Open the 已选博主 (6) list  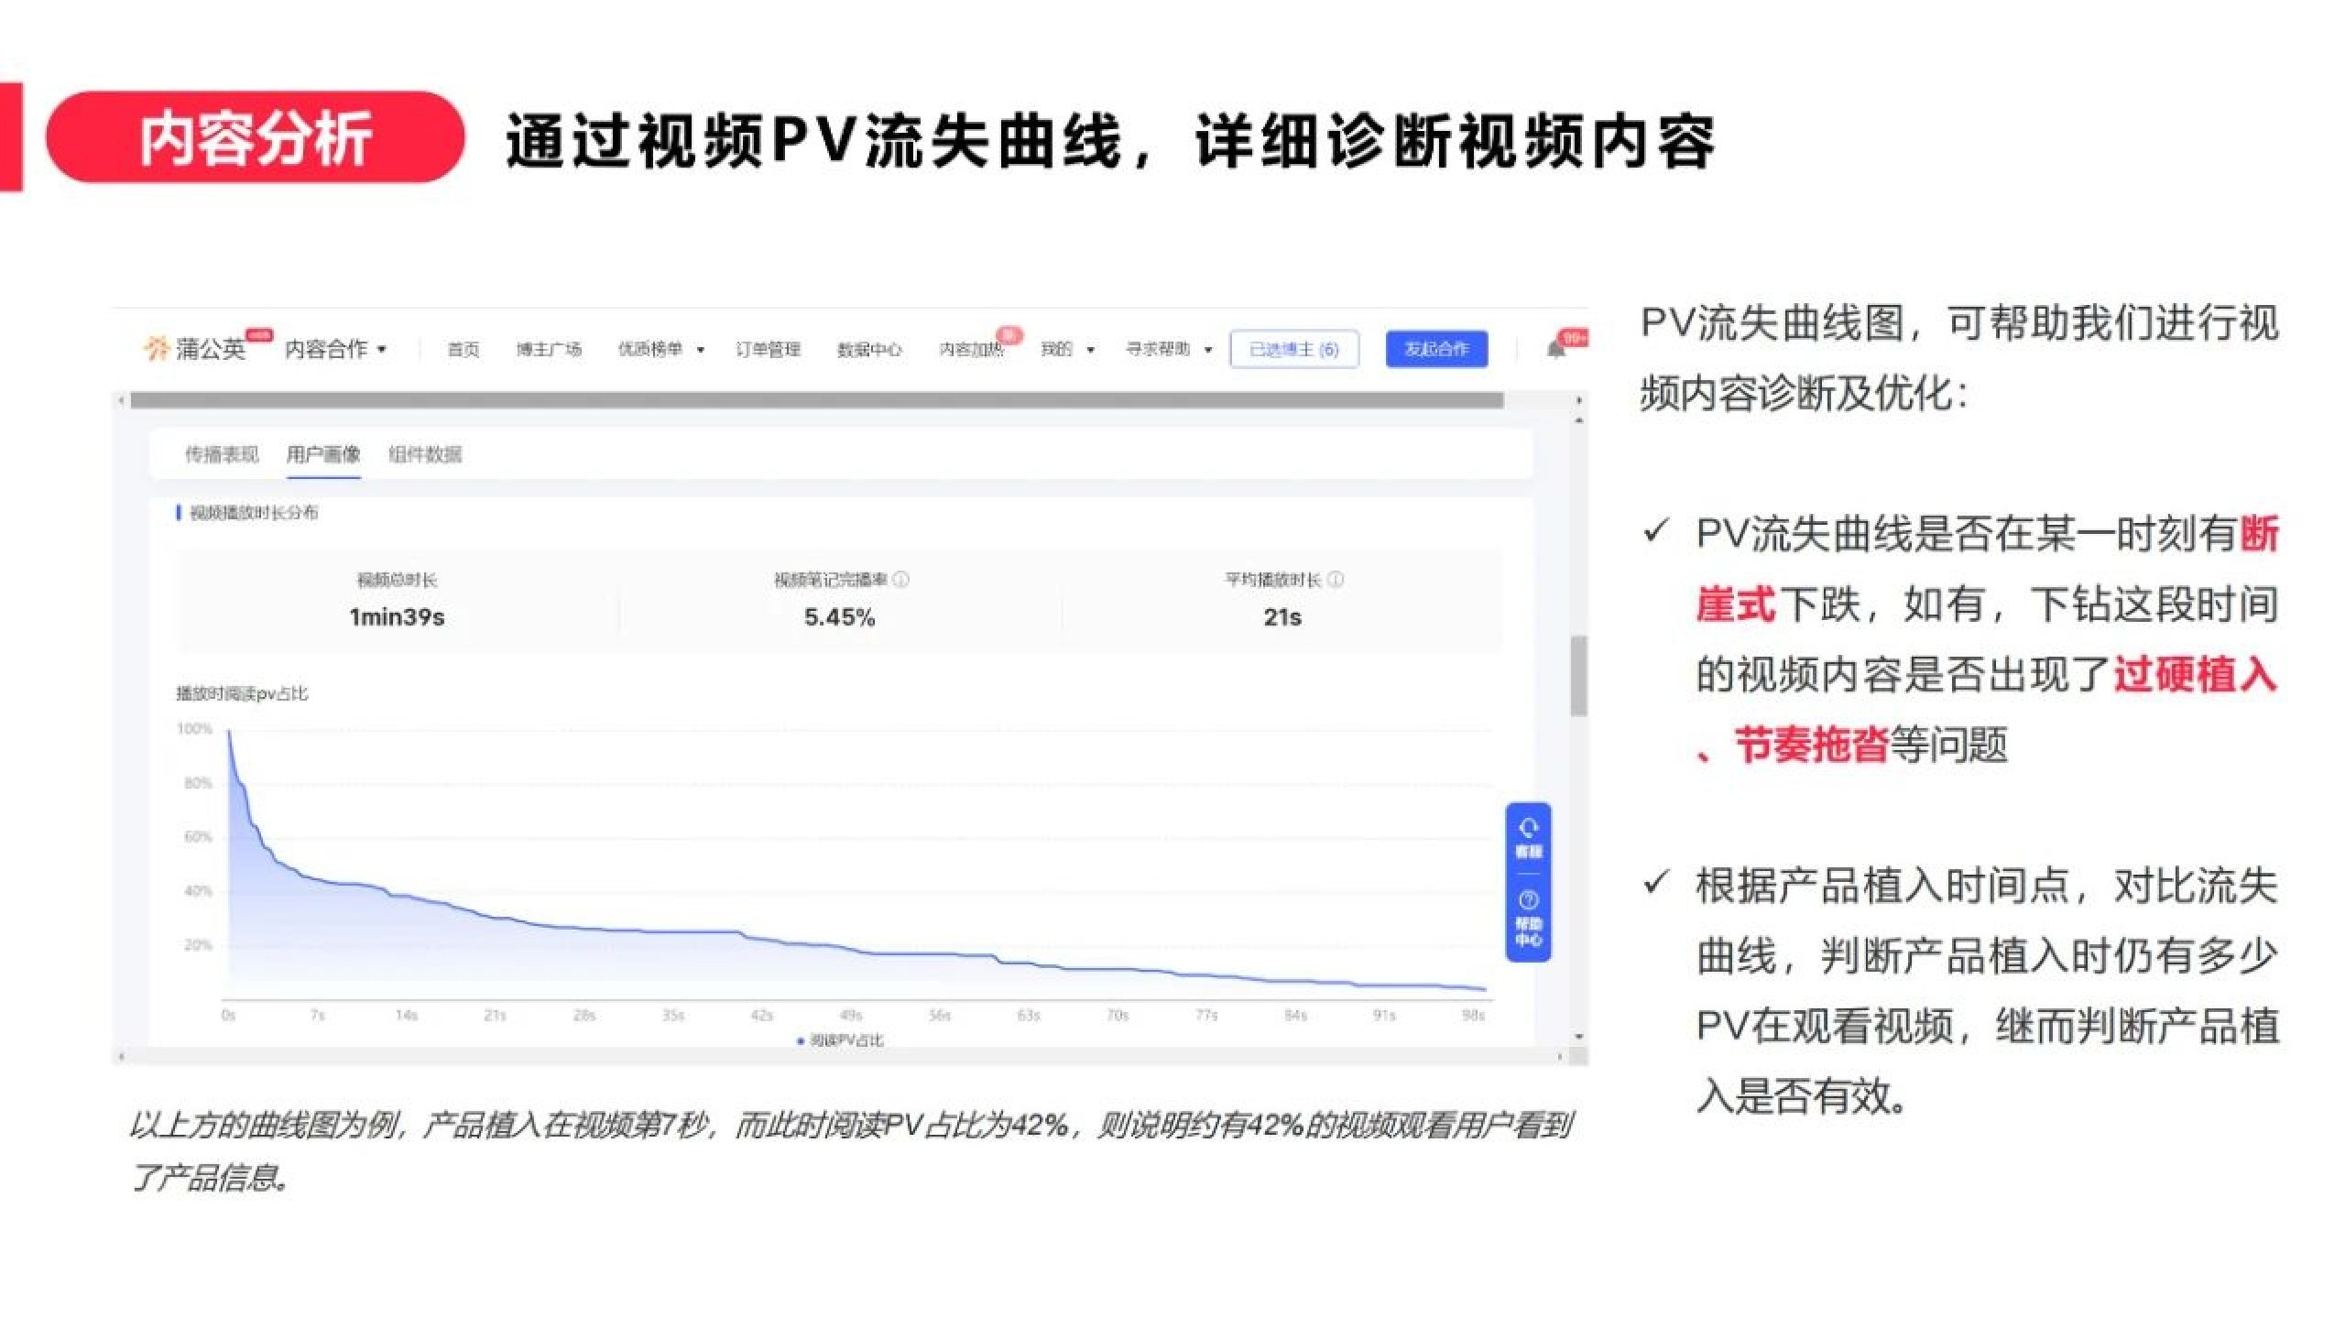pyautogui.click(x=1296, y=349)
